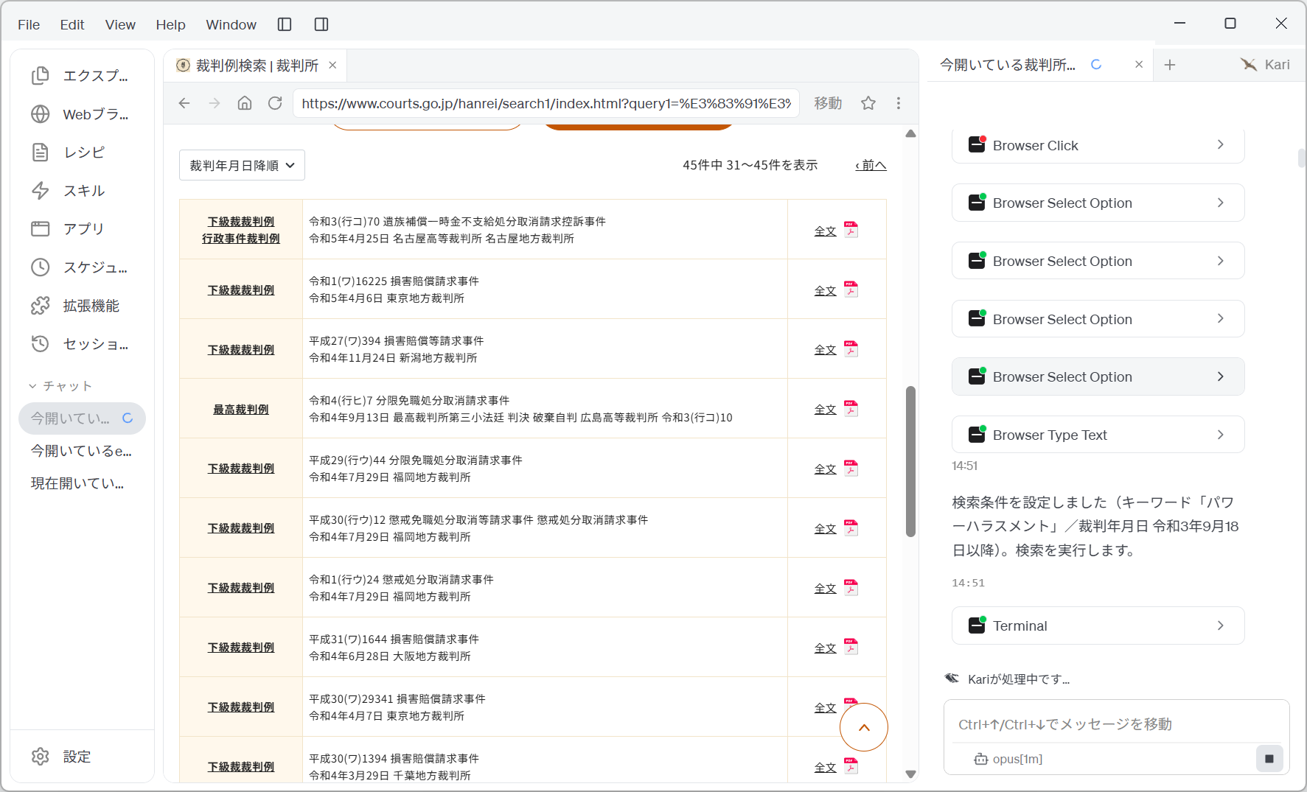
Task: Focus the chat message input box
Action: point(1116,724)
